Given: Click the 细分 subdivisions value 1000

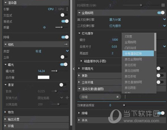Looking at the screenshot, I should pyautogui.click(x=115, y=40).
